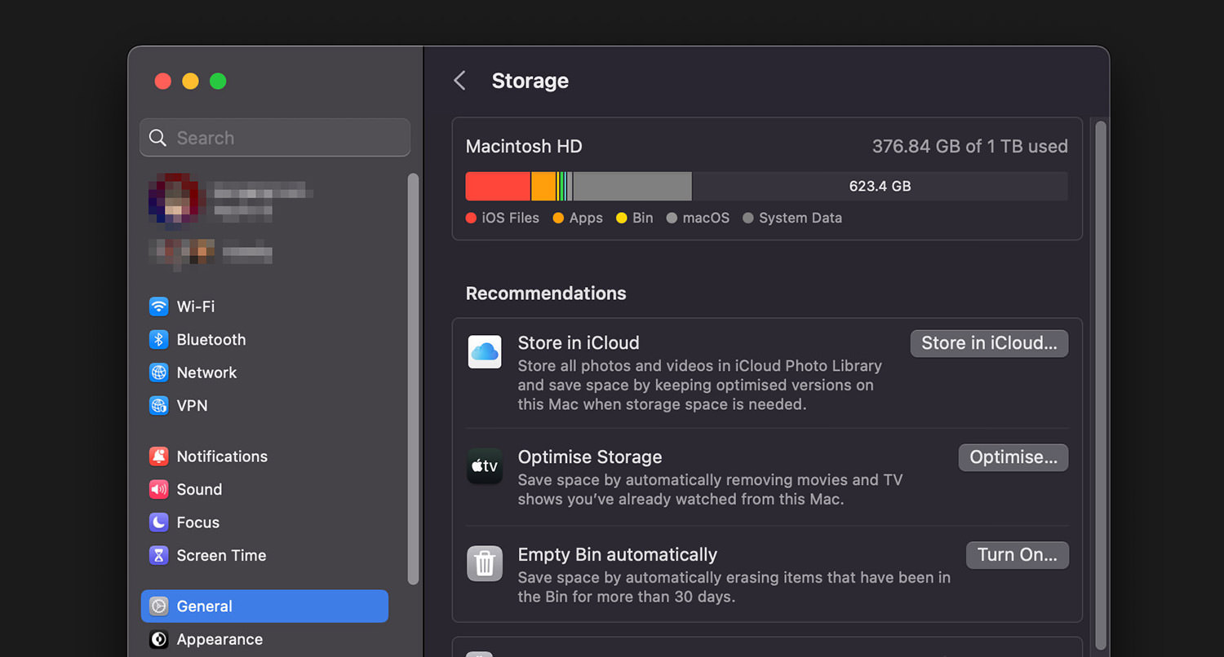Click the iOS Files legend label
The width and height of the screenshot is (1224, 657).
511,218
